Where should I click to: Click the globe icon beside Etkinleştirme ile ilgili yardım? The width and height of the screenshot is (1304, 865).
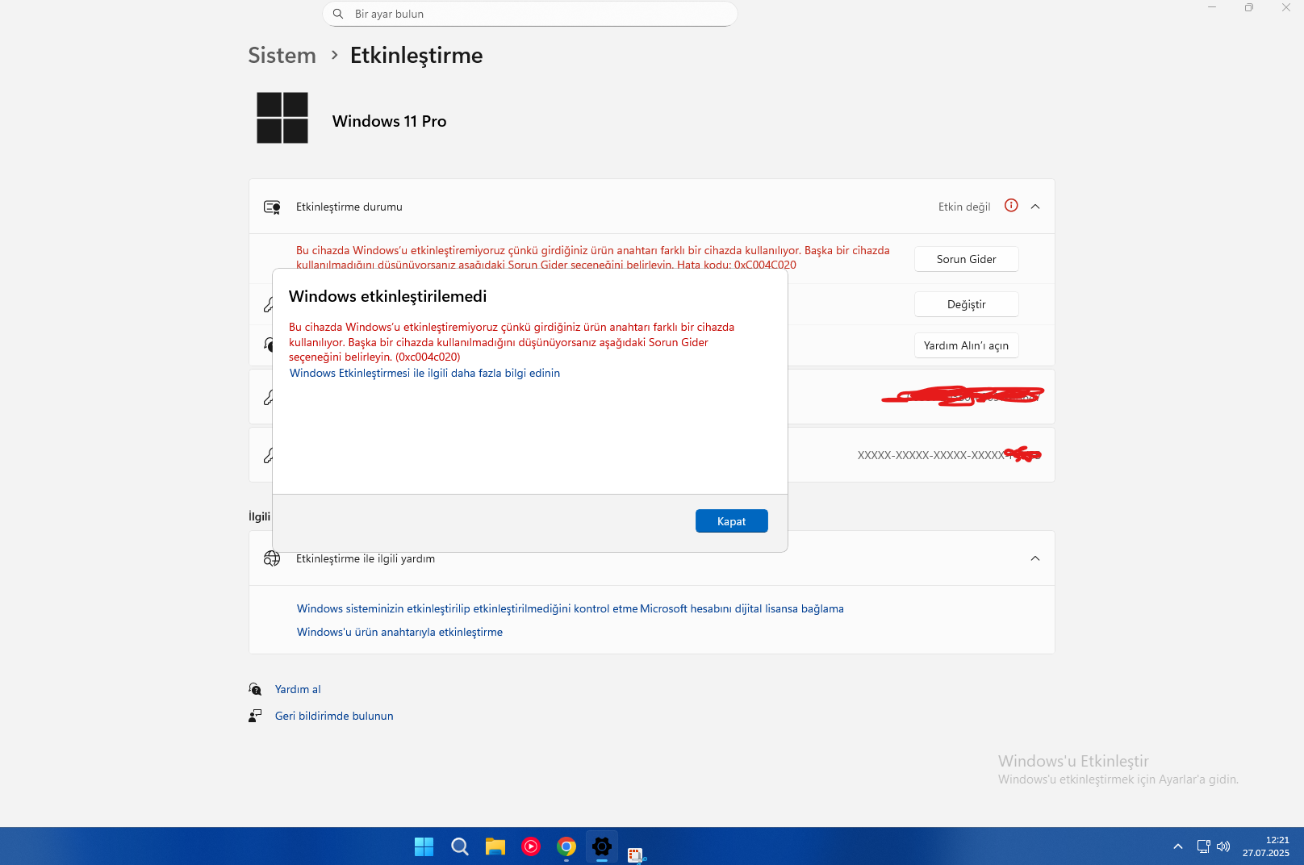pyautogui.click(x=272, y=558)
